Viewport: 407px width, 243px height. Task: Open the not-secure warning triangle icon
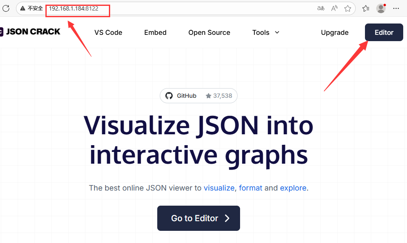[23, 8]
